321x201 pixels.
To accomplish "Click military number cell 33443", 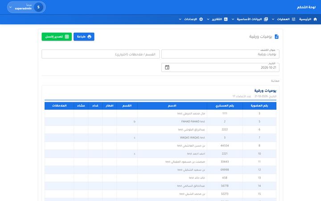I will [x=225, y=162].
